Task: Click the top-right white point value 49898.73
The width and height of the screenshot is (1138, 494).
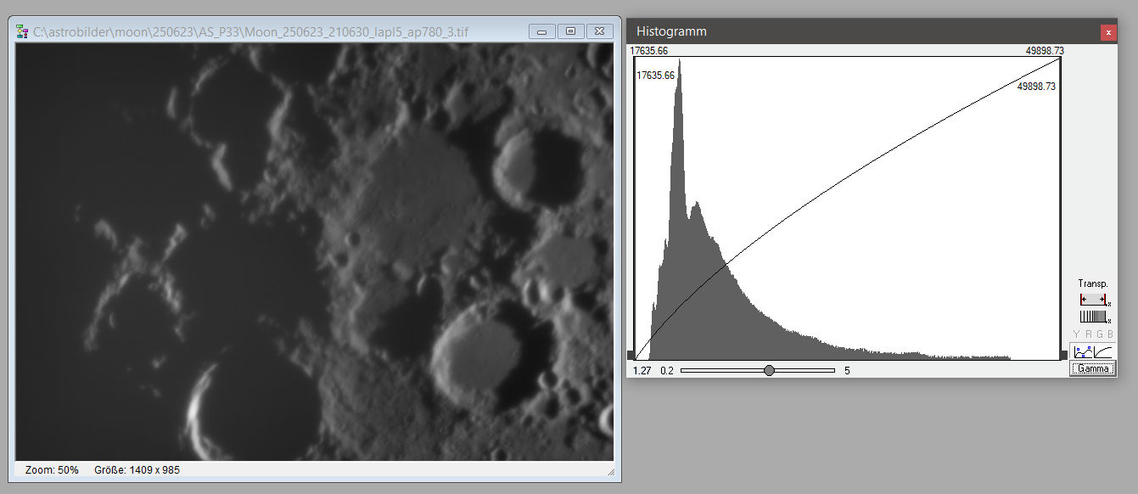Action: (x=1045, y=51)
